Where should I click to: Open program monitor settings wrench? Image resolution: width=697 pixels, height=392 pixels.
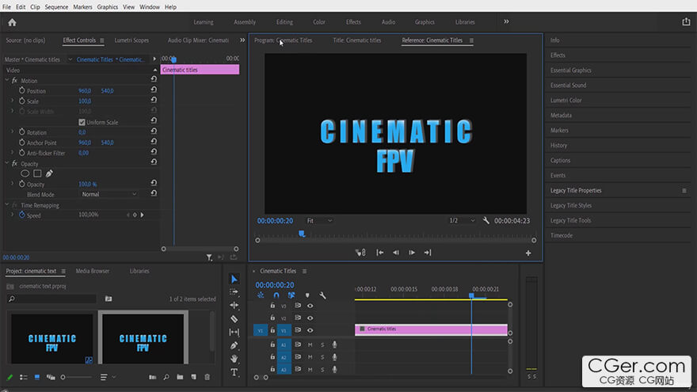[x=486, y=220]
